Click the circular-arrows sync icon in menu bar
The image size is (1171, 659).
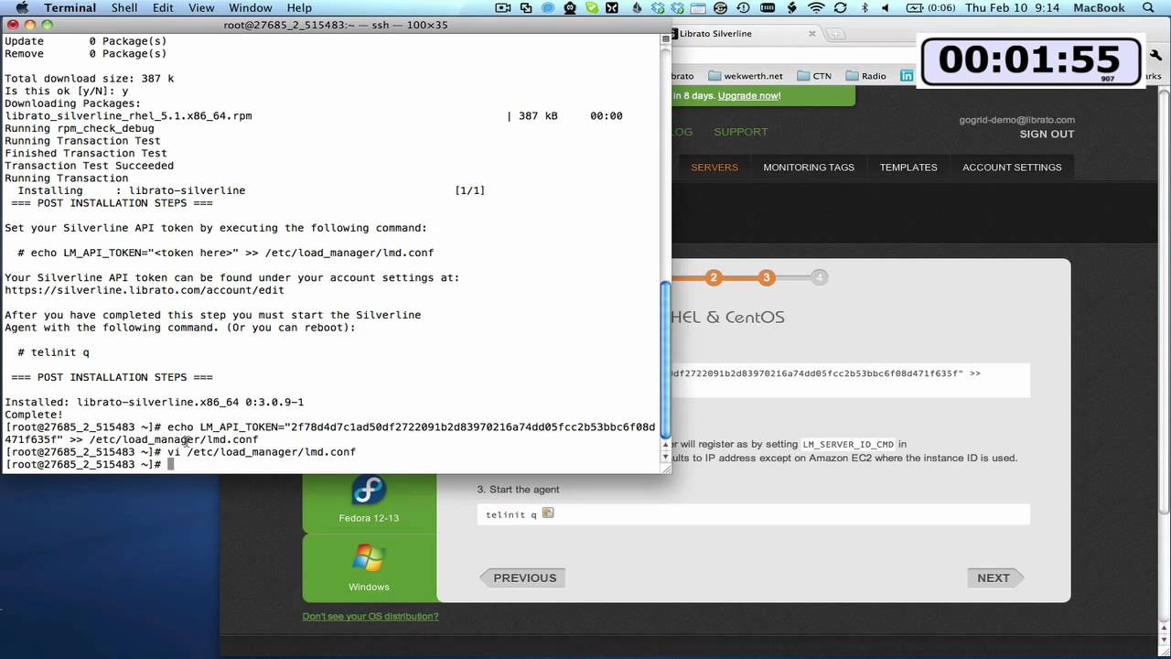click(840, 8)
